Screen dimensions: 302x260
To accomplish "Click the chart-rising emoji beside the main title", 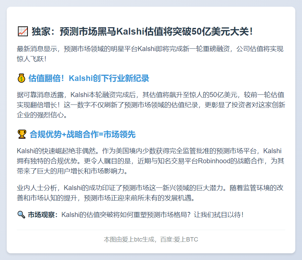I will pos(23,32).
